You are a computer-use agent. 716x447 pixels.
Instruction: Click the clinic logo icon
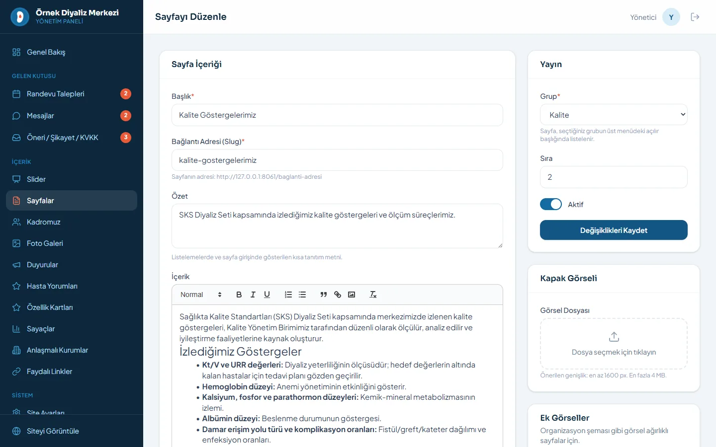pyautogui.click(x=20, y=17)
